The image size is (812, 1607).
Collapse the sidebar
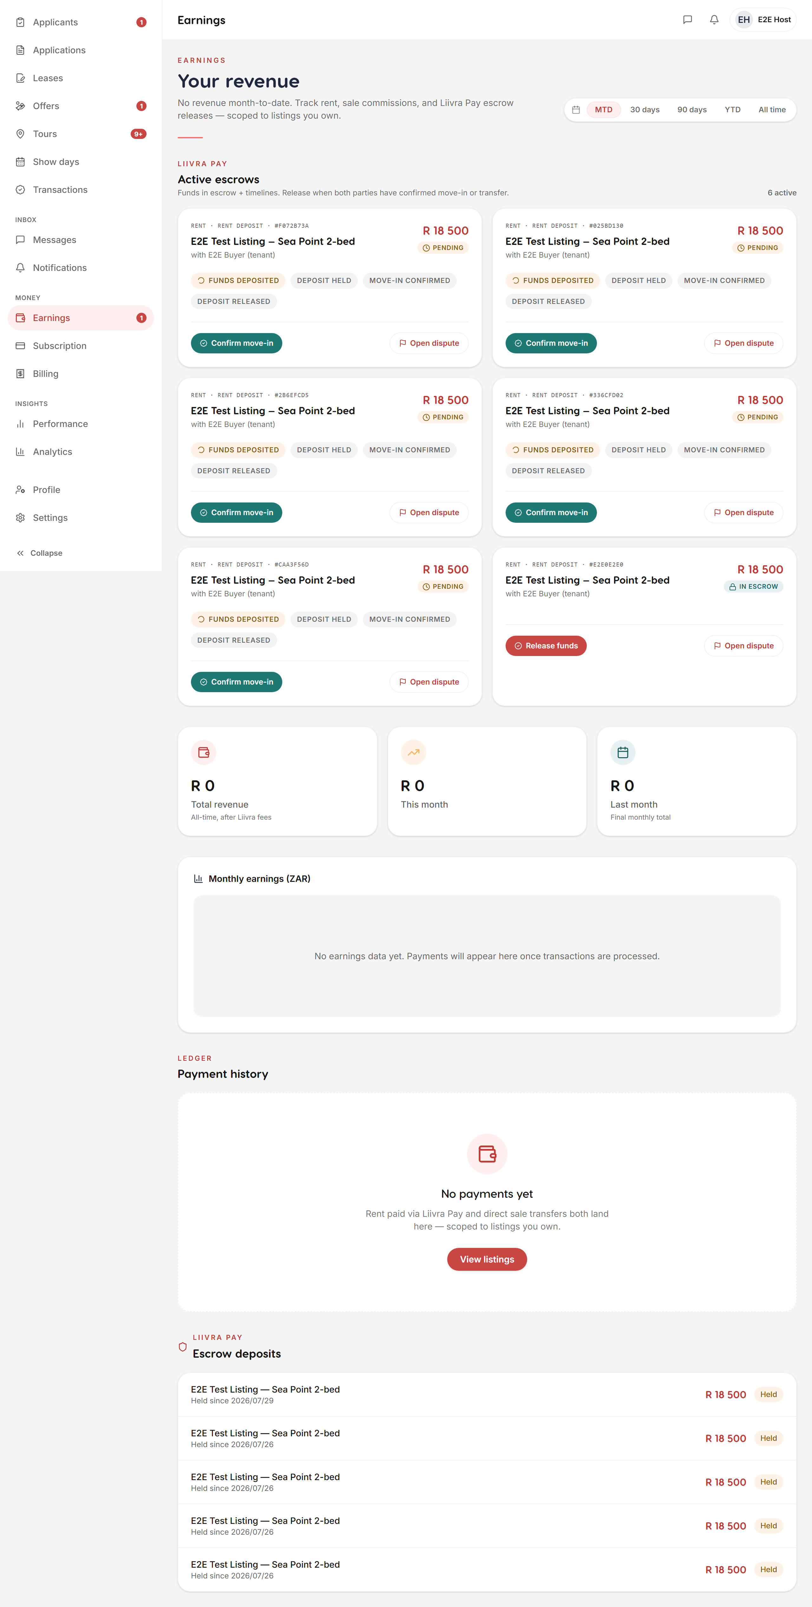point(39,553)
